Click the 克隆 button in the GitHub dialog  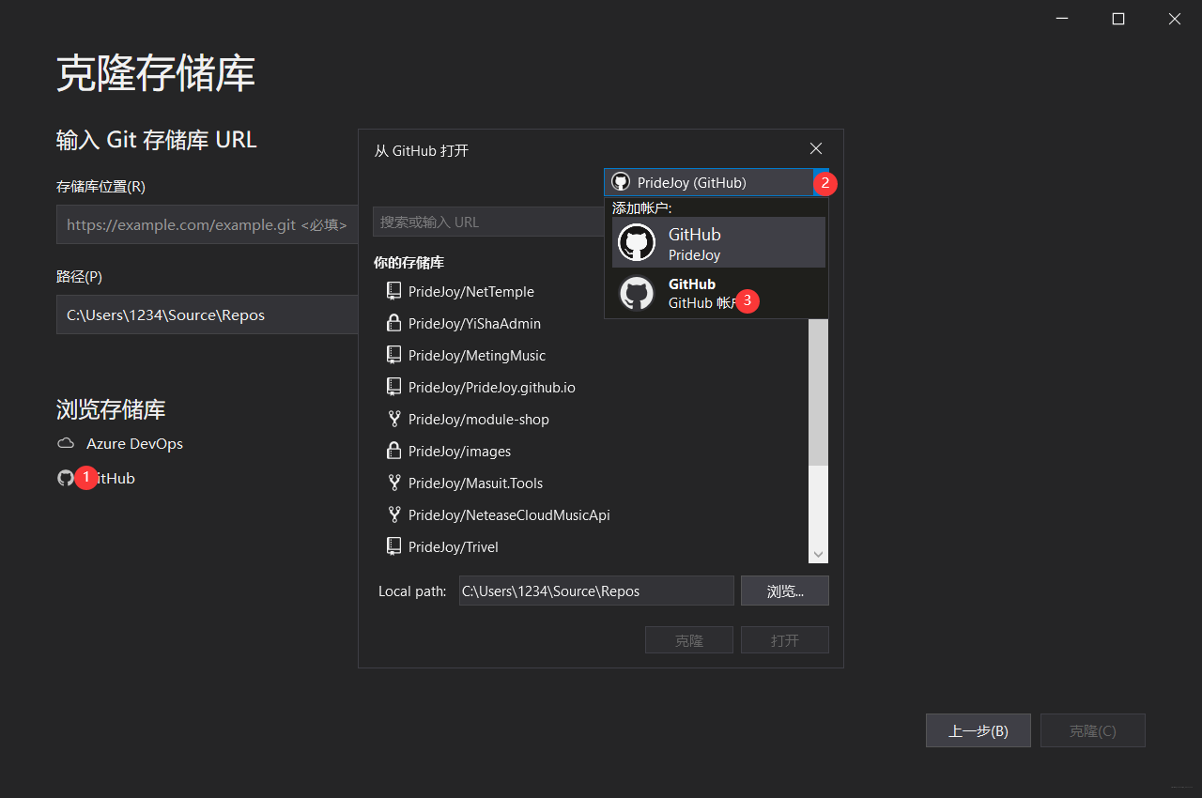click(x=689, y=640)
